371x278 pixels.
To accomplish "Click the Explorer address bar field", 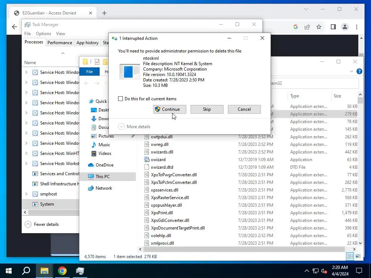I will pyautogui.click(x=315, y=83).
